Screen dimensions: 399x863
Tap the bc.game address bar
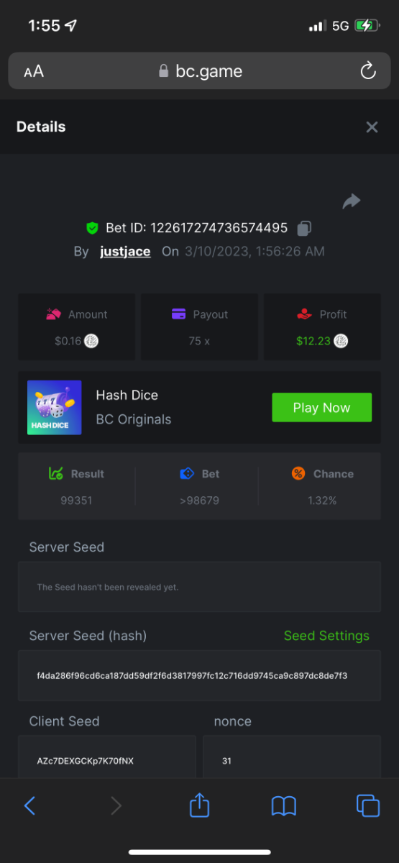[199, 71]
